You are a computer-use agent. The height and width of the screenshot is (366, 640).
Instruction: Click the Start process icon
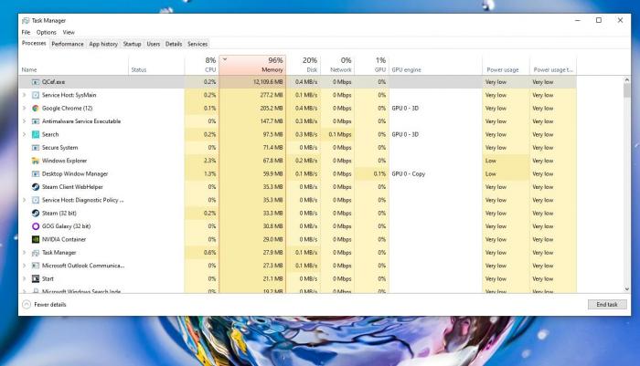[x=36, y=278]
